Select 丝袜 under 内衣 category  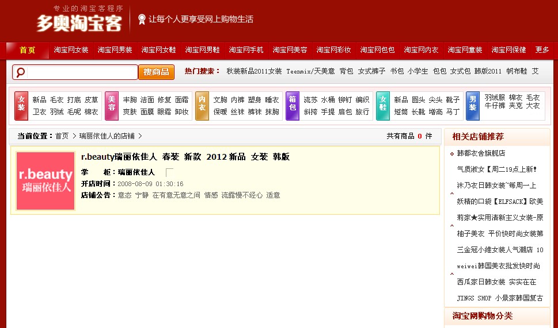(237, 112)
